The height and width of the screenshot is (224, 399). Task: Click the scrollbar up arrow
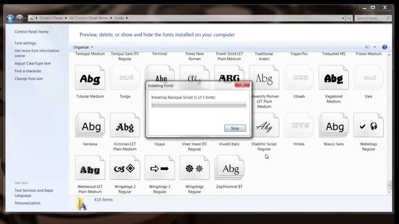click(x=389, y=55)
